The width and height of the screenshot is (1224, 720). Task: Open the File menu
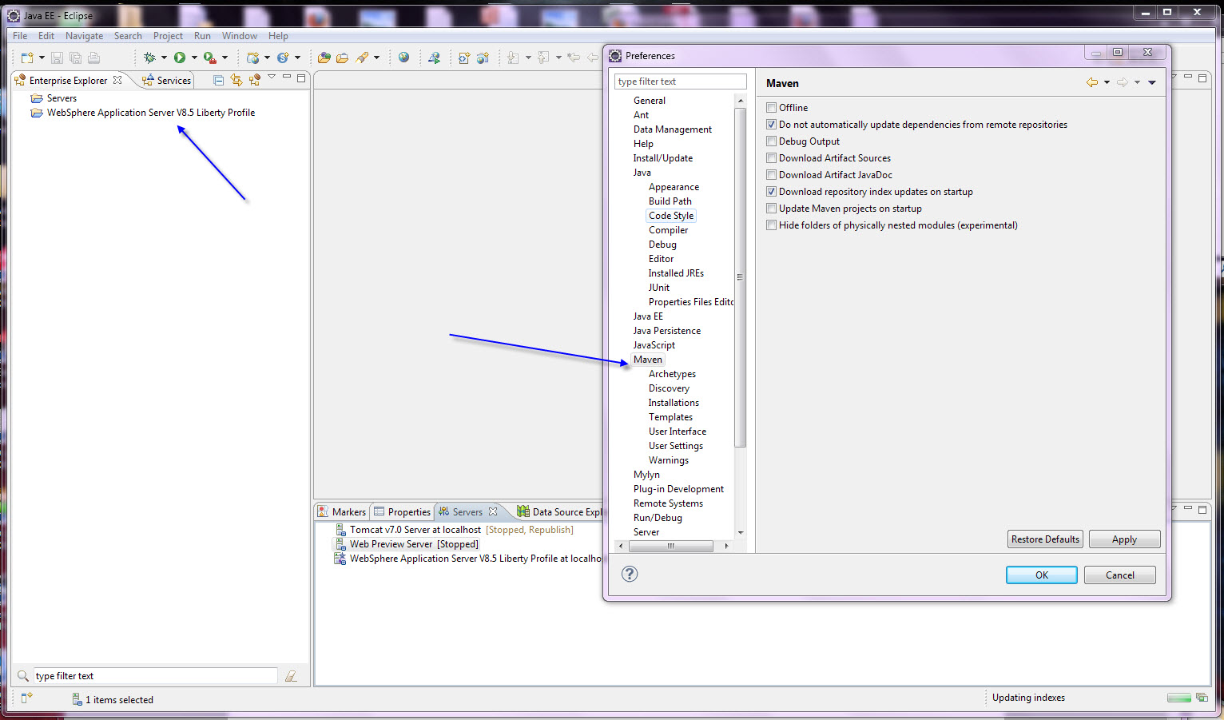point(20,36)
